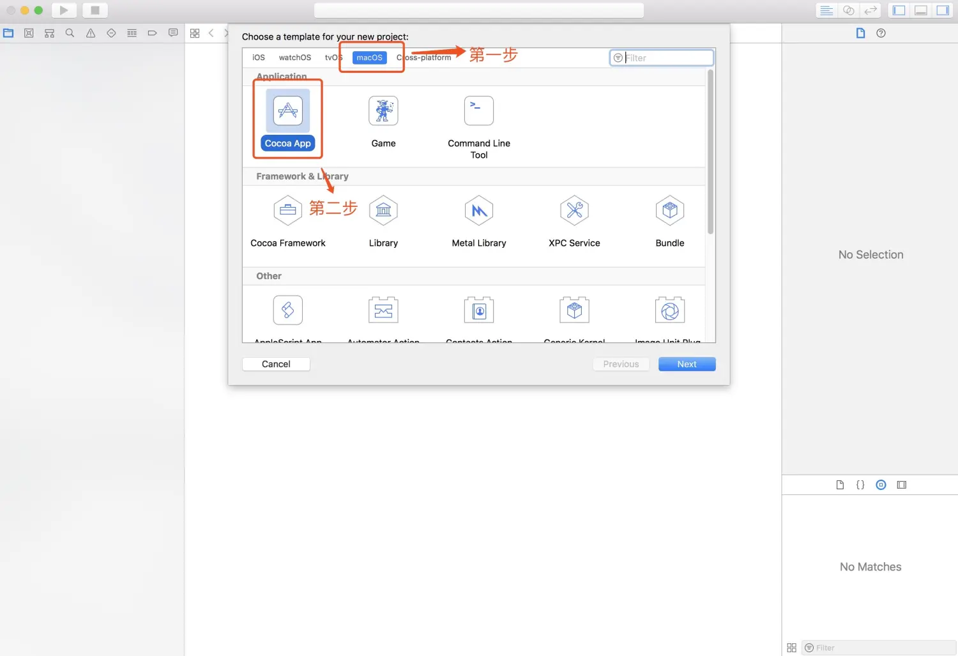Click the Next button

point(687,364)
